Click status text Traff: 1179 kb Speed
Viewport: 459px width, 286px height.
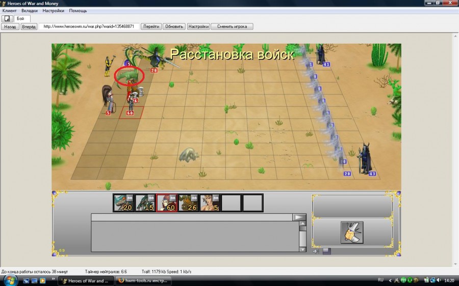coord(166,272)
